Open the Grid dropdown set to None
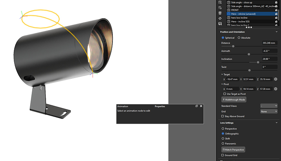 pyautogui.click(x=269, y=111)
